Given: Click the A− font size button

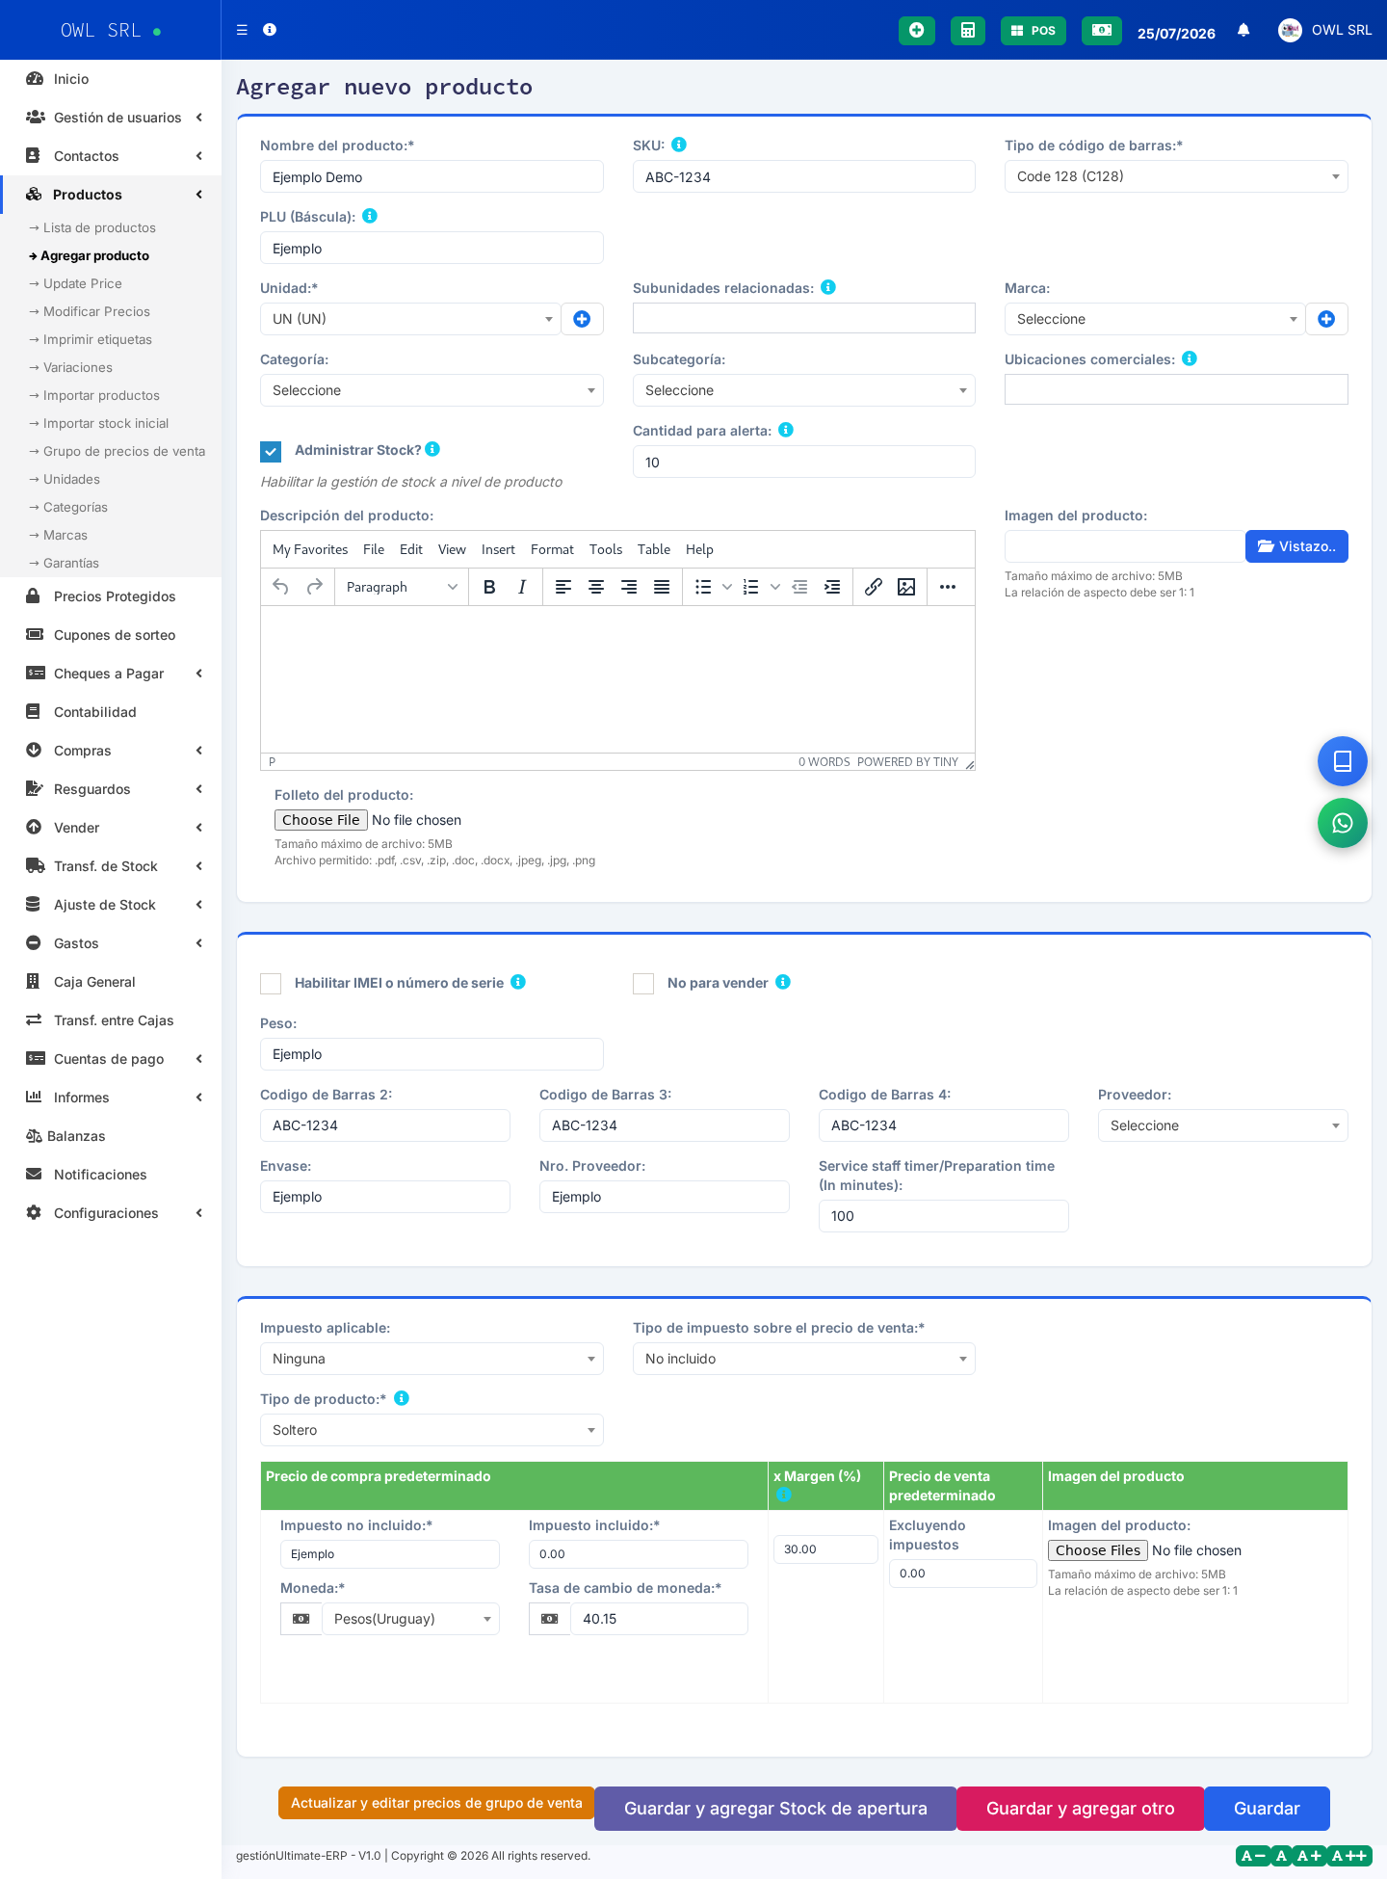Looking at the screenshot, I should [1252, 1856].
